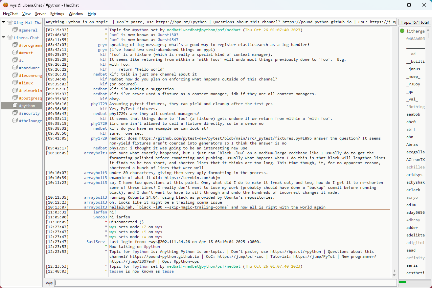This screenshot has height=288, width=432.
Task: Click the #general channel chat icon
Action: [15, 30]
